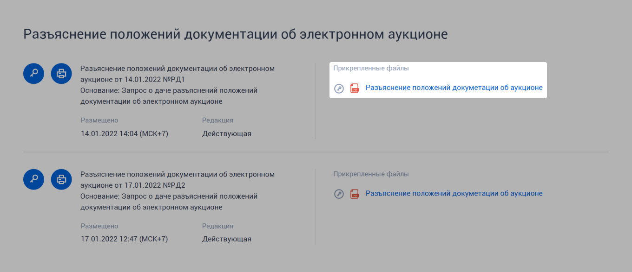Click the signature key icon beside РД2 file
The image size is (632, 272).
pos(339,194)
